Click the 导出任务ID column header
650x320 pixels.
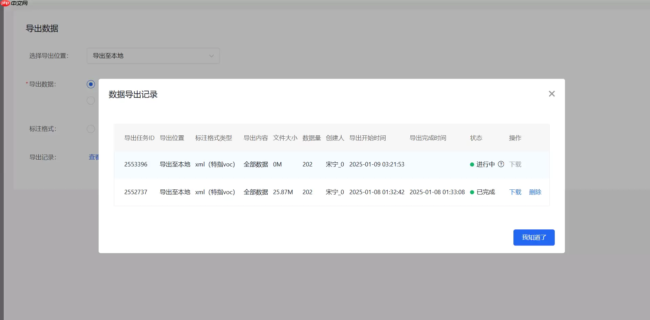click(x=139, y=138)
